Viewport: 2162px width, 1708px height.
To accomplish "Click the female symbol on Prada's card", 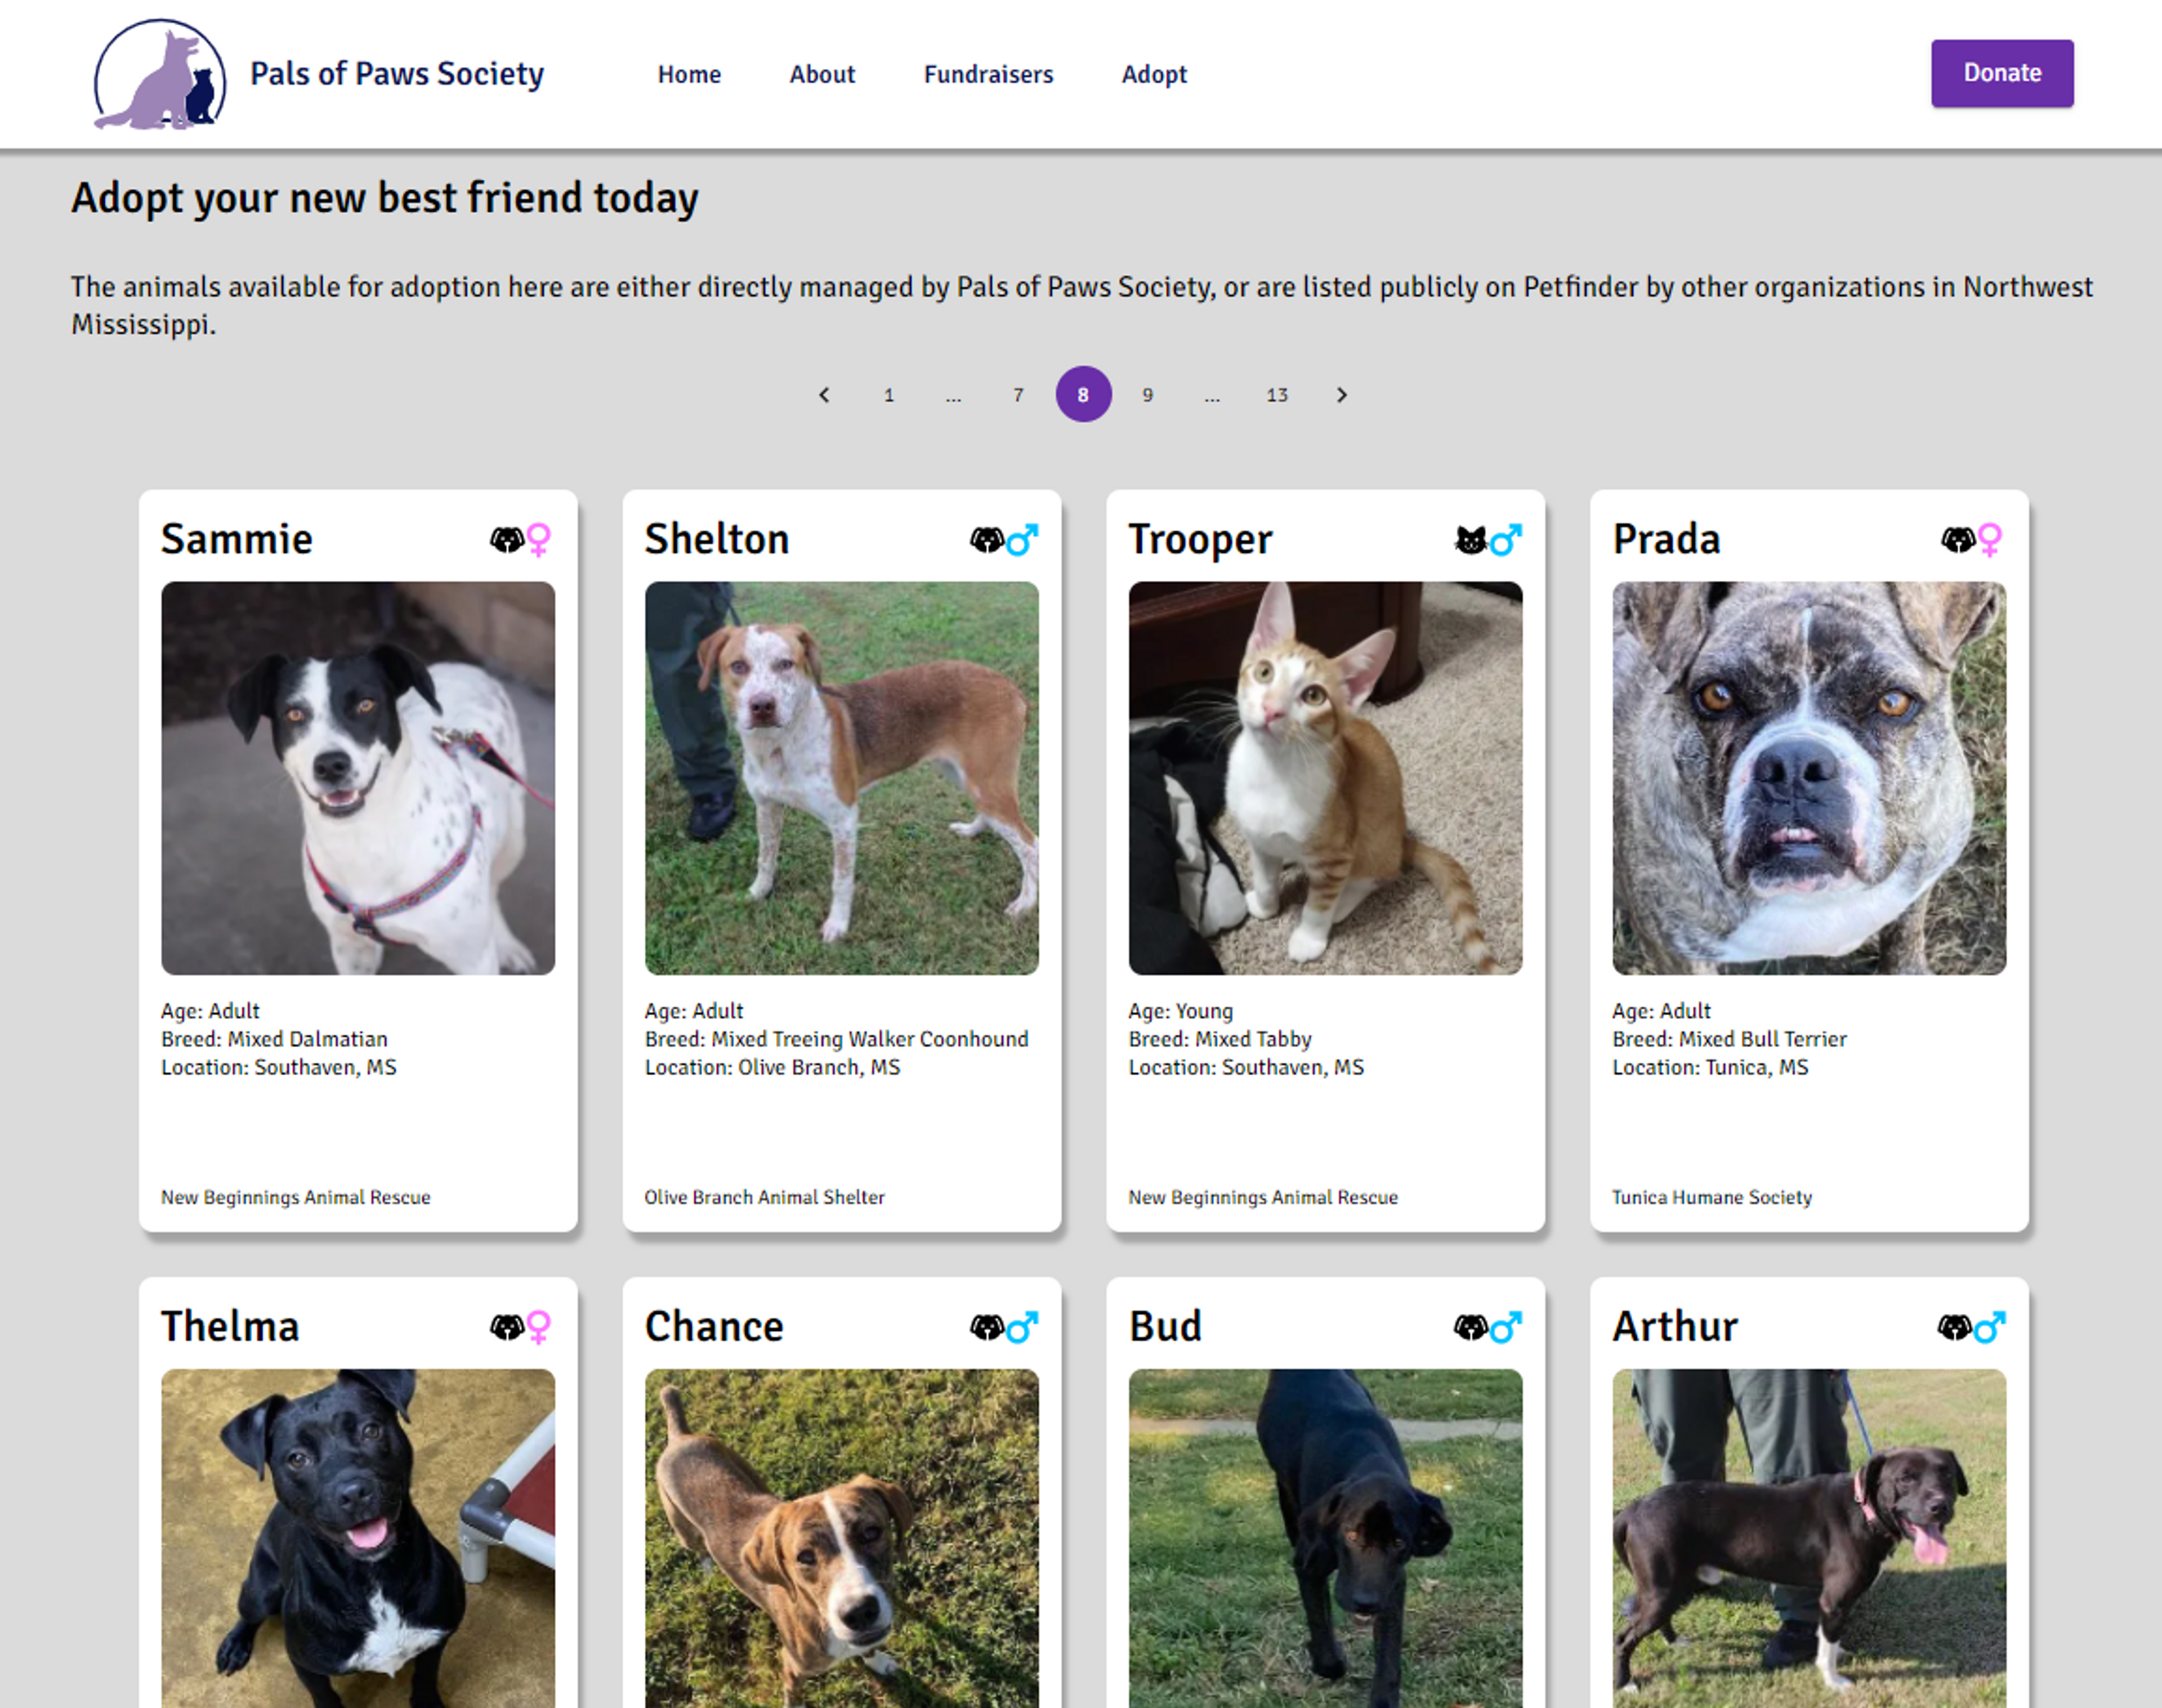I will (1990, 540).
